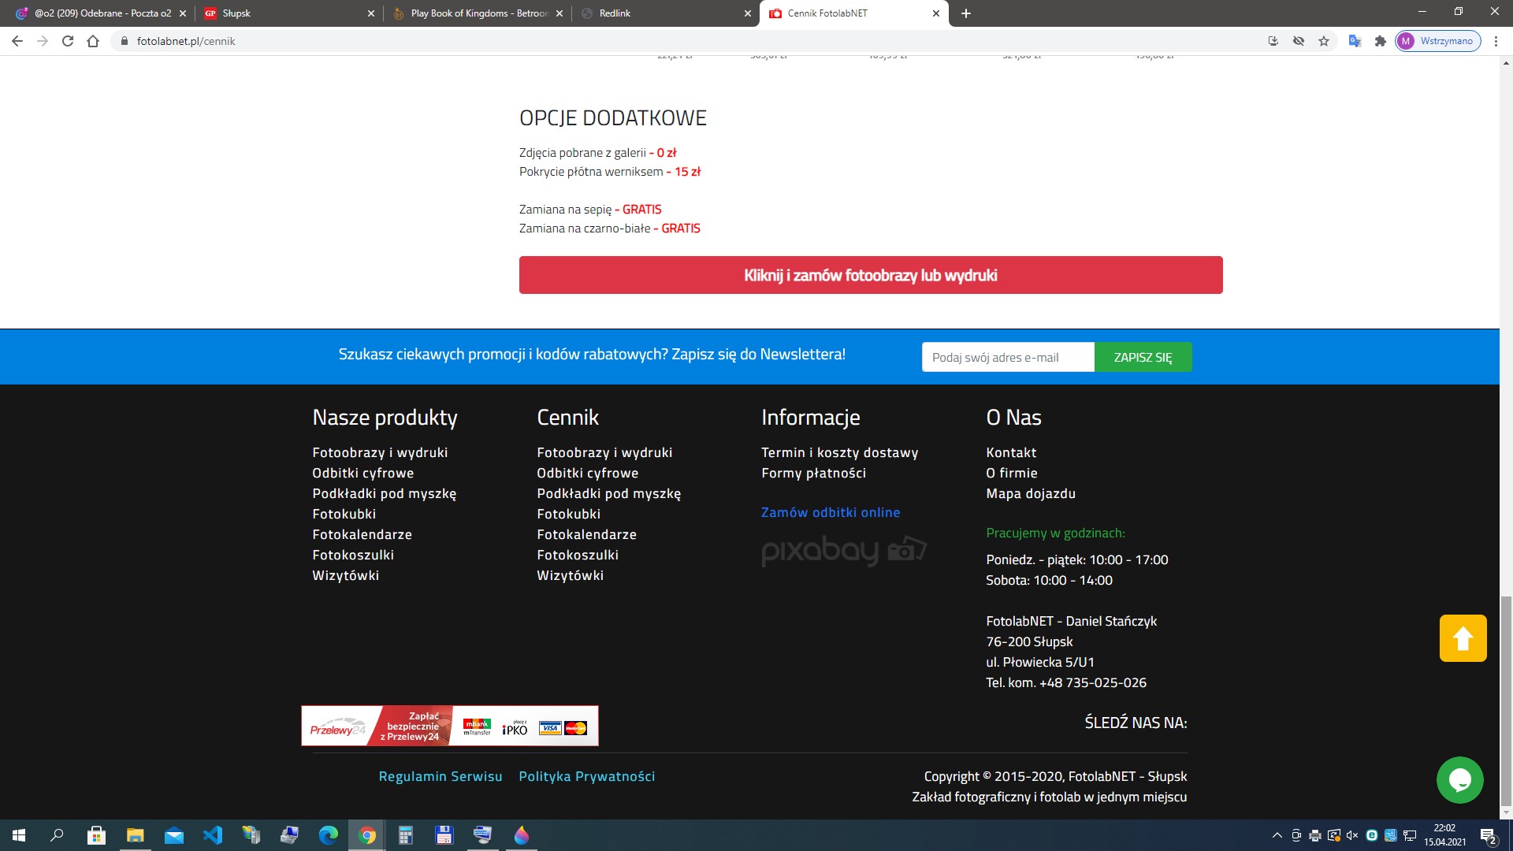The image size is (1513, 851).
Task: Open 'Odbitki cyfrowe' under Nasze produkty
Action: (x=363, y=473)
